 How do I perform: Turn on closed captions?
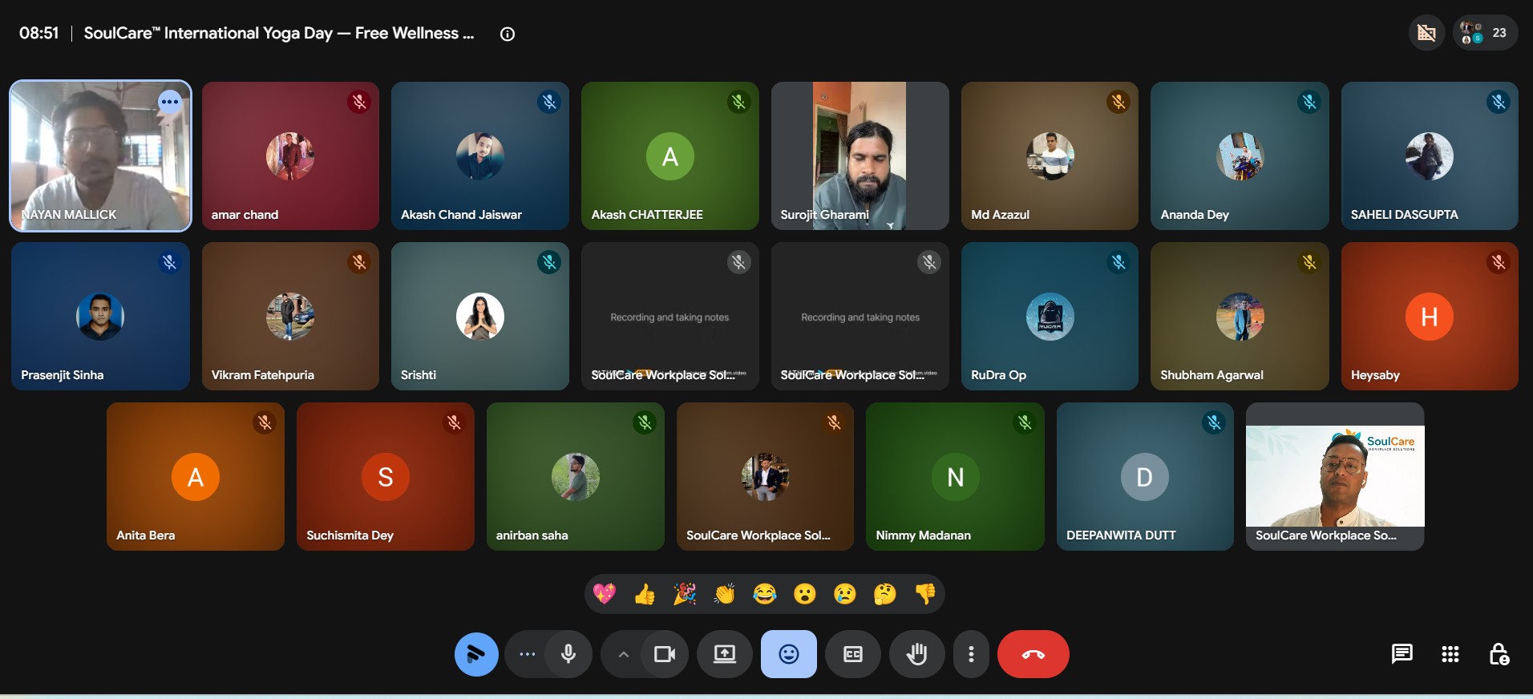(x=853, y=654)
